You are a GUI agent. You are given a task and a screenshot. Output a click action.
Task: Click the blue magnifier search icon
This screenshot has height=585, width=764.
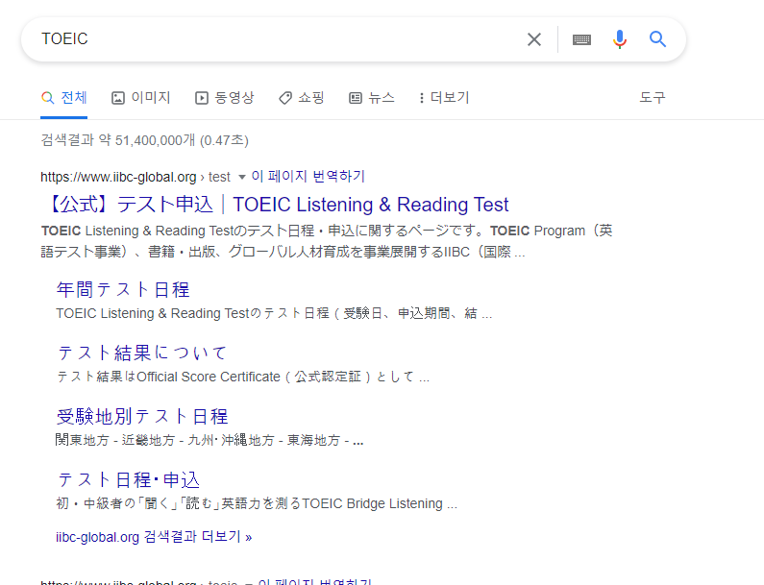point(657,39)
